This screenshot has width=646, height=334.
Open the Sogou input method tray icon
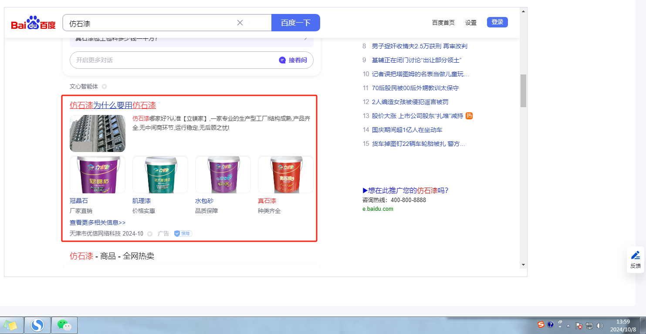pos(541,325)
